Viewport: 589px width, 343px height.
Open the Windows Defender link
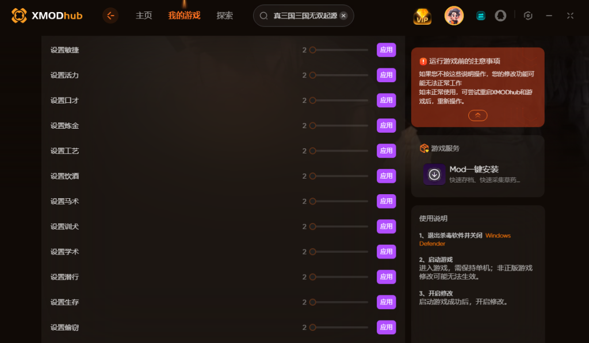465,240
